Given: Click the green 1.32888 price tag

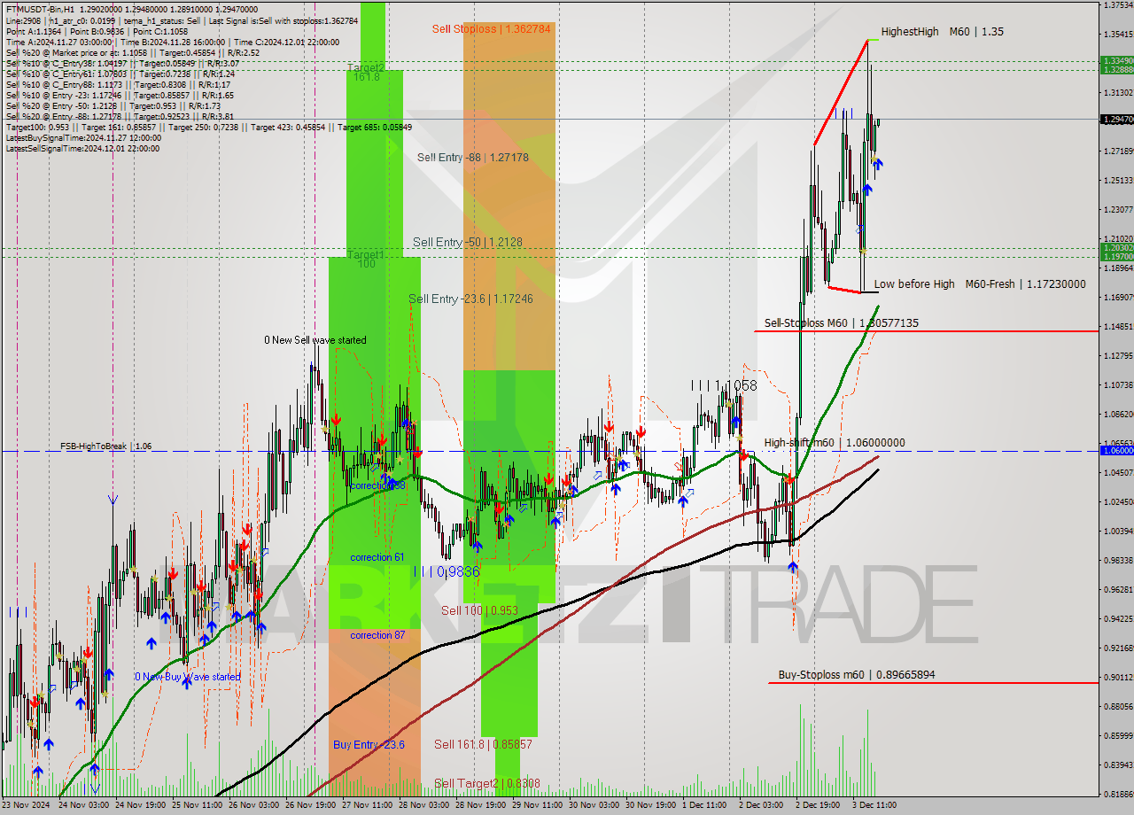Looking at the screenshot, I should tap(1116, 69).
